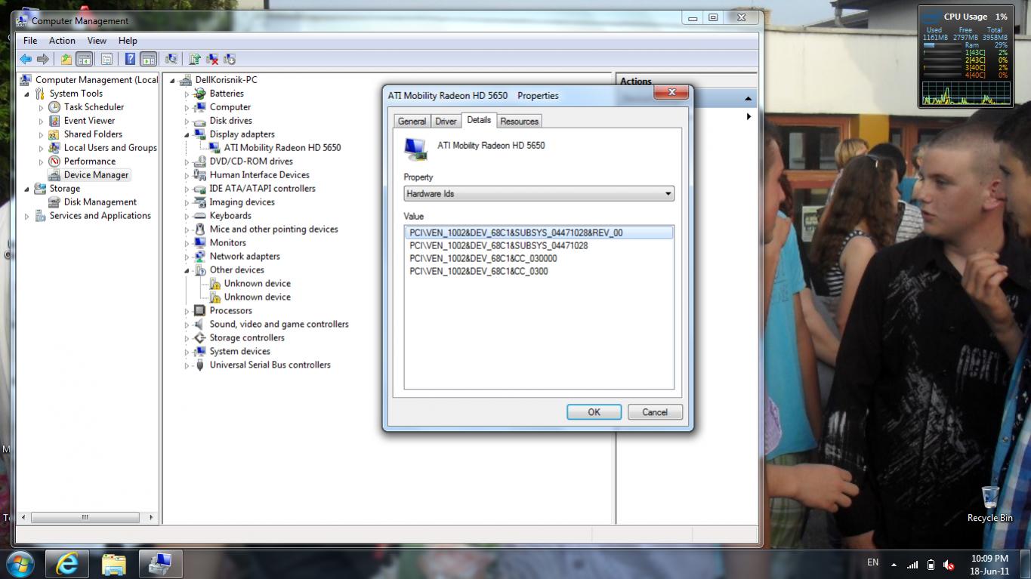Viewport: 1031px width, 579px height.
Task: Open the File menu
Action: [30, 41]
